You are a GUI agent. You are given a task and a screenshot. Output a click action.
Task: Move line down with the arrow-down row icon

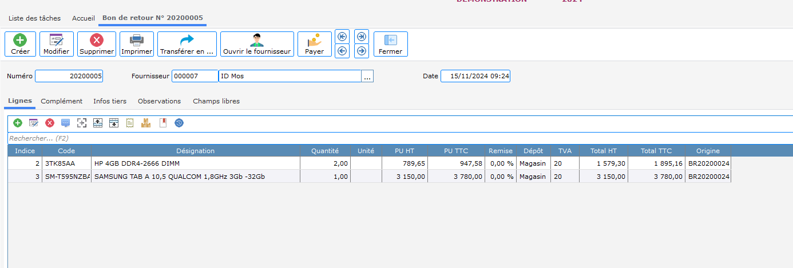[114, 123]
